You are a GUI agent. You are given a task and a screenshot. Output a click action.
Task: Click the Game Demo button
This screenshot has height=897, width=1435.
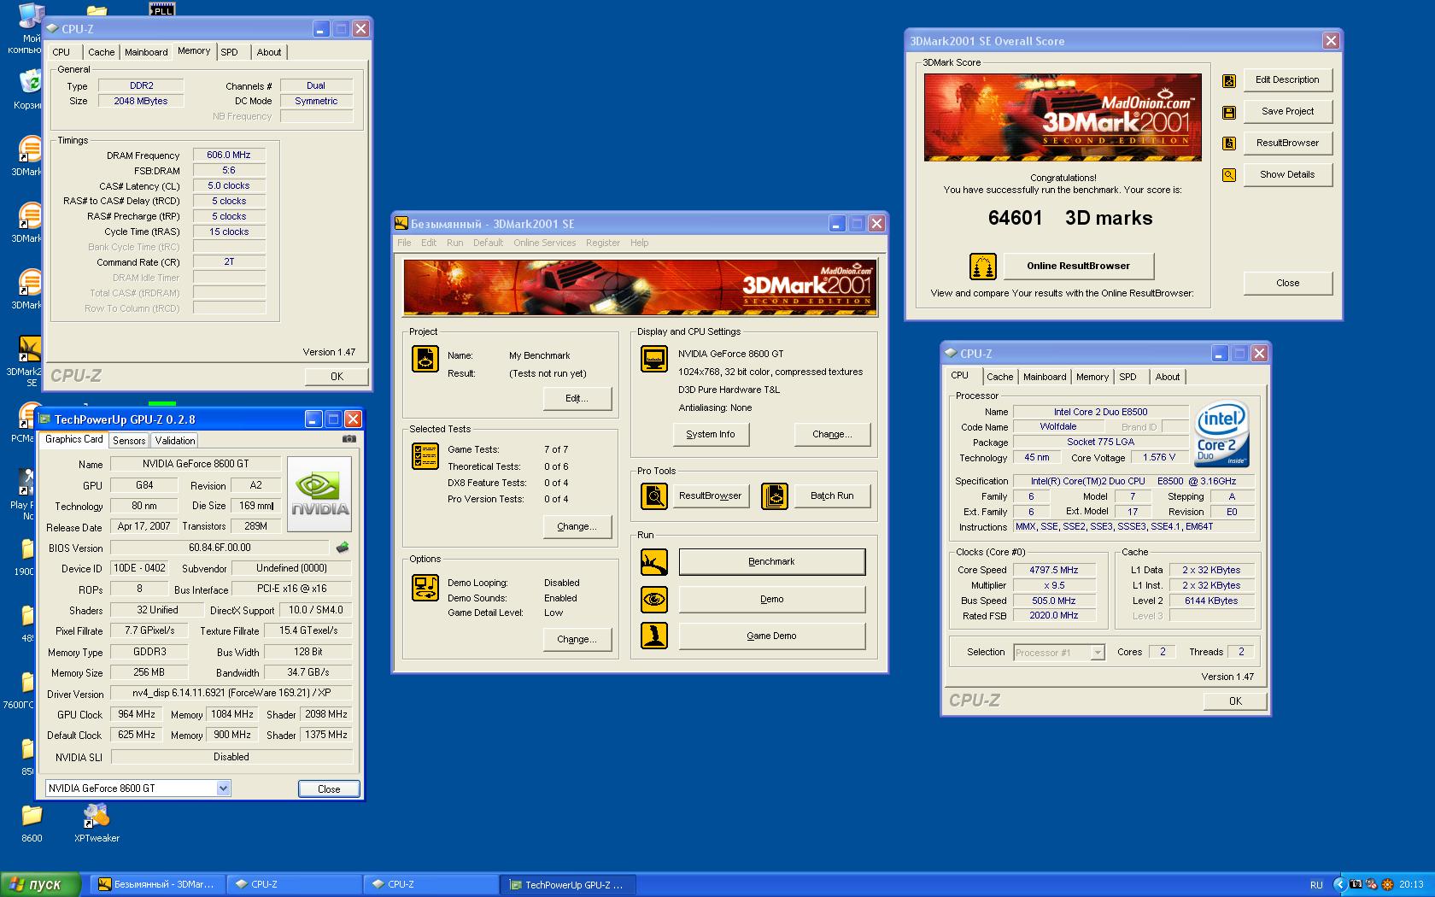[771, 636]
